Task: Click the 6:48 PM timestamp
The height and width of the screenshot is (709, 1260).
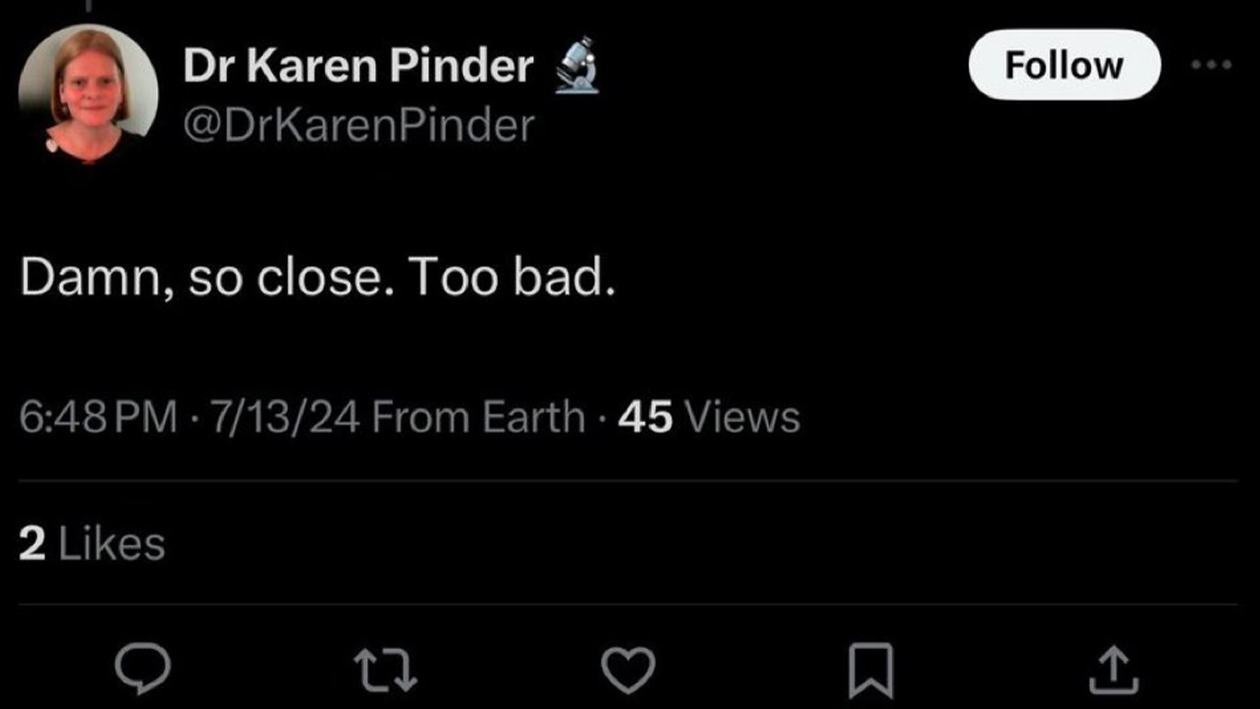Action: click(x=98, y=417)
